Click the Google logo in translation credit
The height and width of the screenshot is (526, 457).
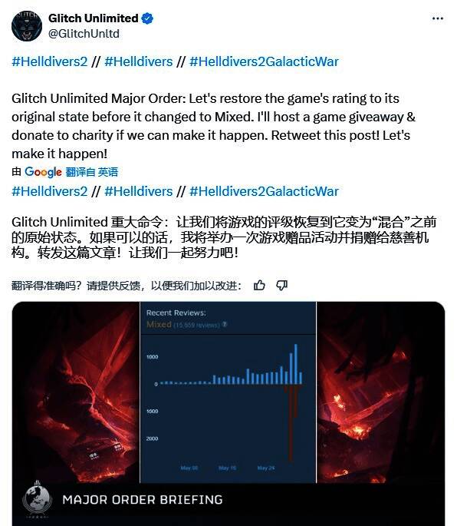pyautogui.click(x=43, y=172)
